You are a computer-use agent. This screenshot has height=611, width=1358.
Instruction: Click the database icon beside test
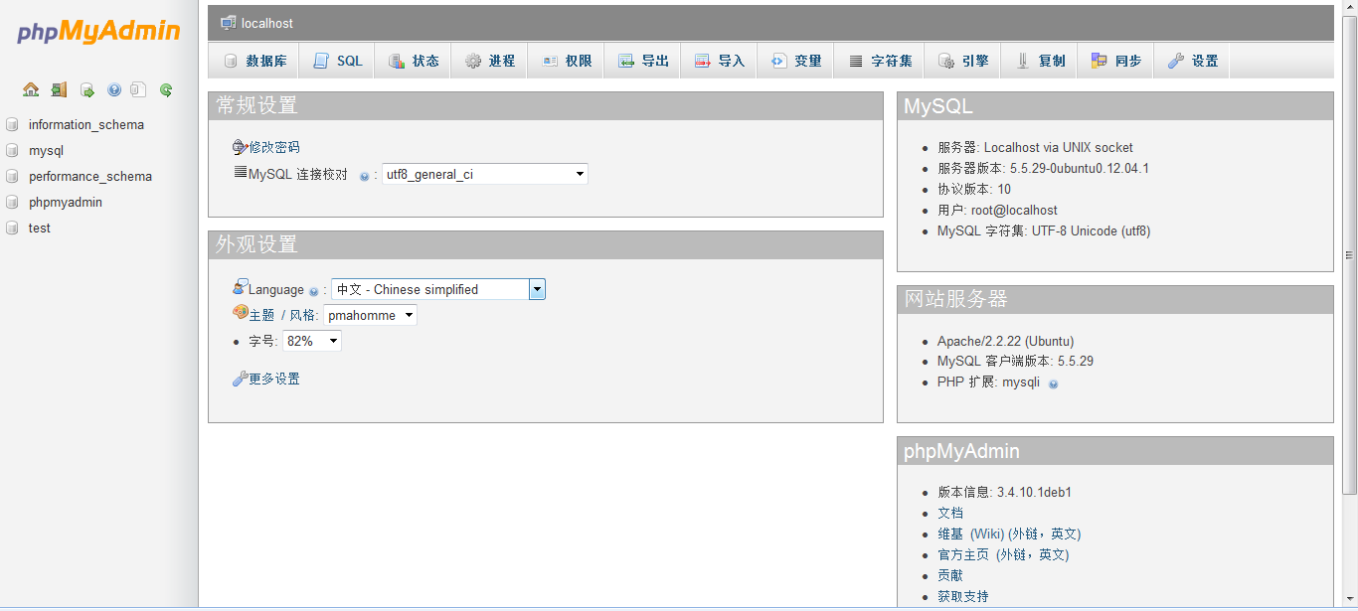12,229
